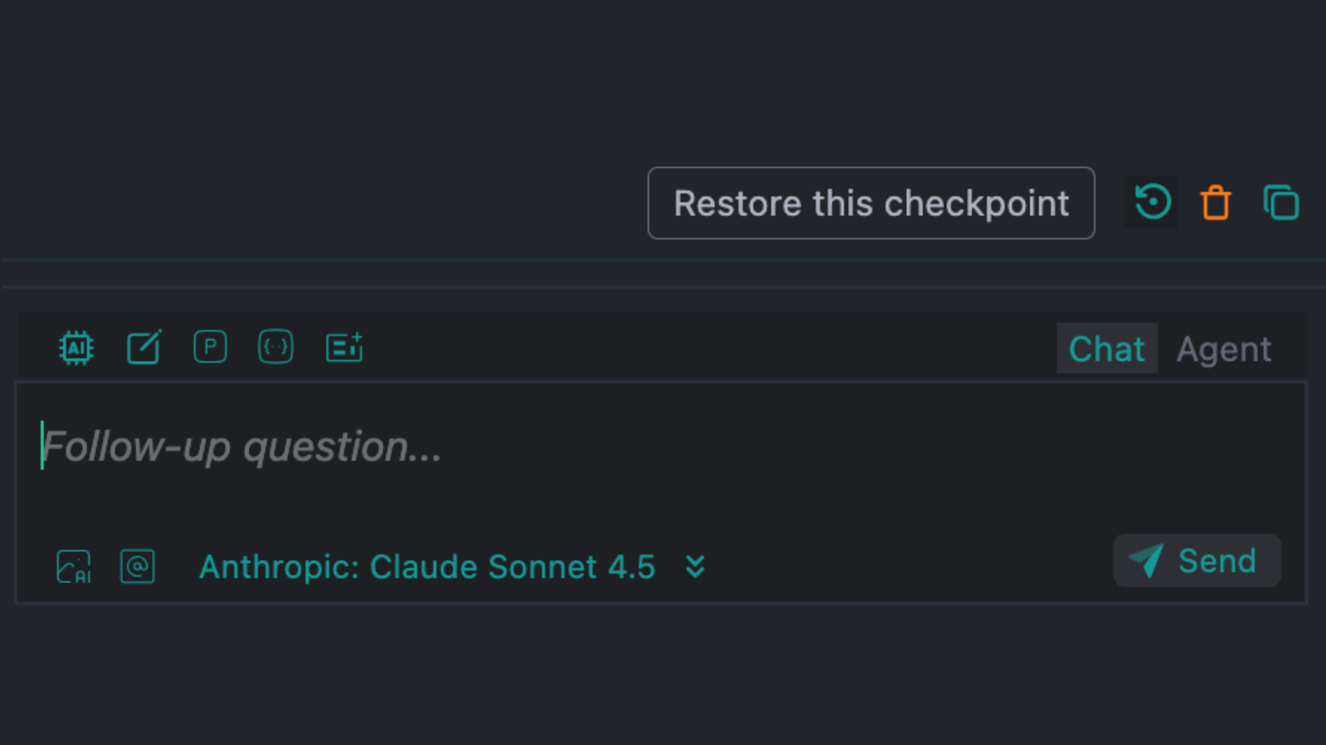Viewport: 1326px width, 745px height.
Task: Select the Agent tab
Action: [x=1224, y=348]
